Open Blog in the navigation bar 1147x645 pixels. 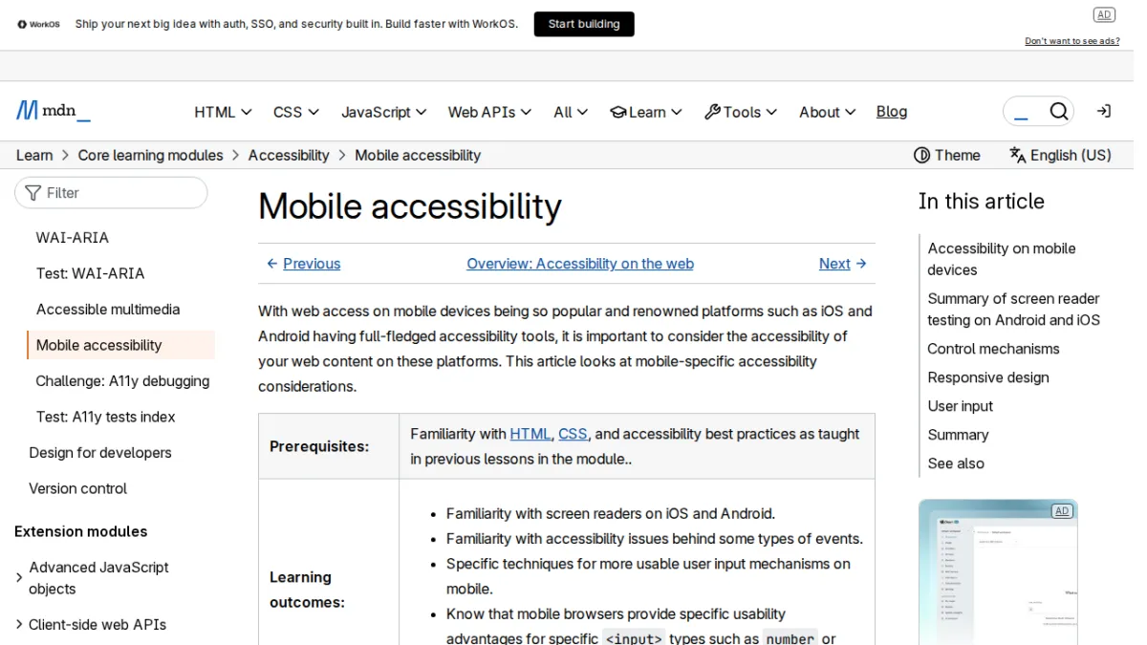[892, 112]
